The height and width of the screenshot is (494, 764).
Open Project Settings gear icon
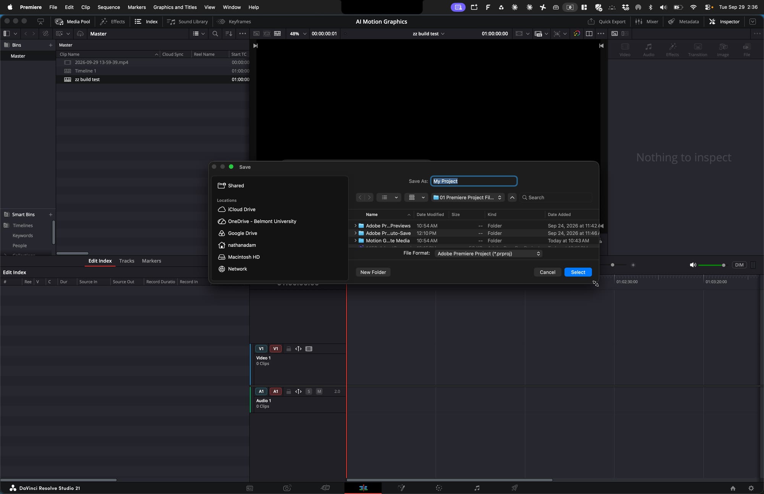click(x=751, y=488)
